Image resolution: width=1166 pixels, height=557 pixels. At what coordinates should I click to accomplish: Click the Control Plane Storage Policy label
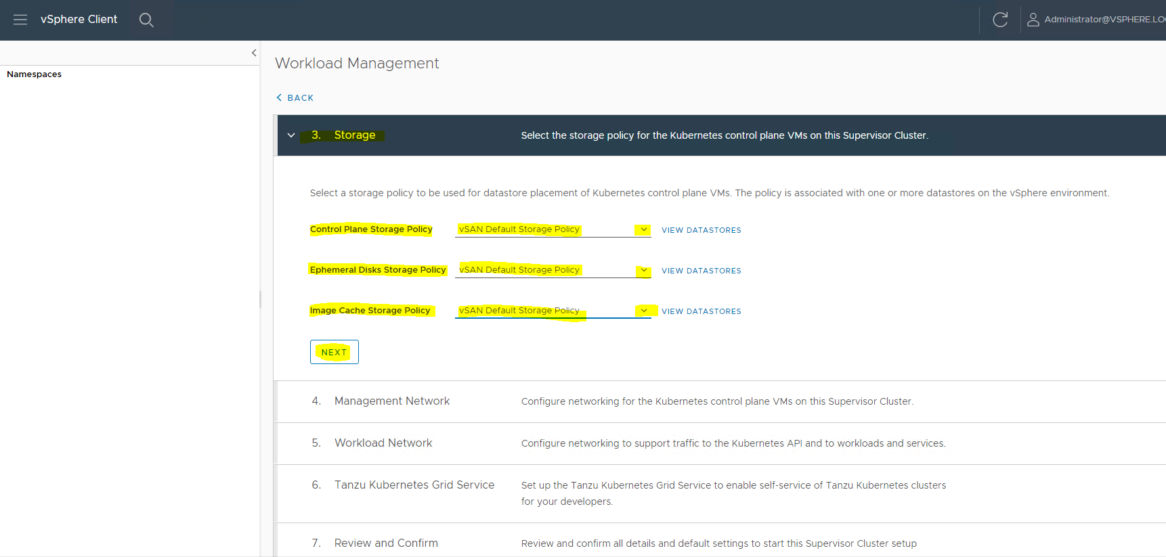371,229
